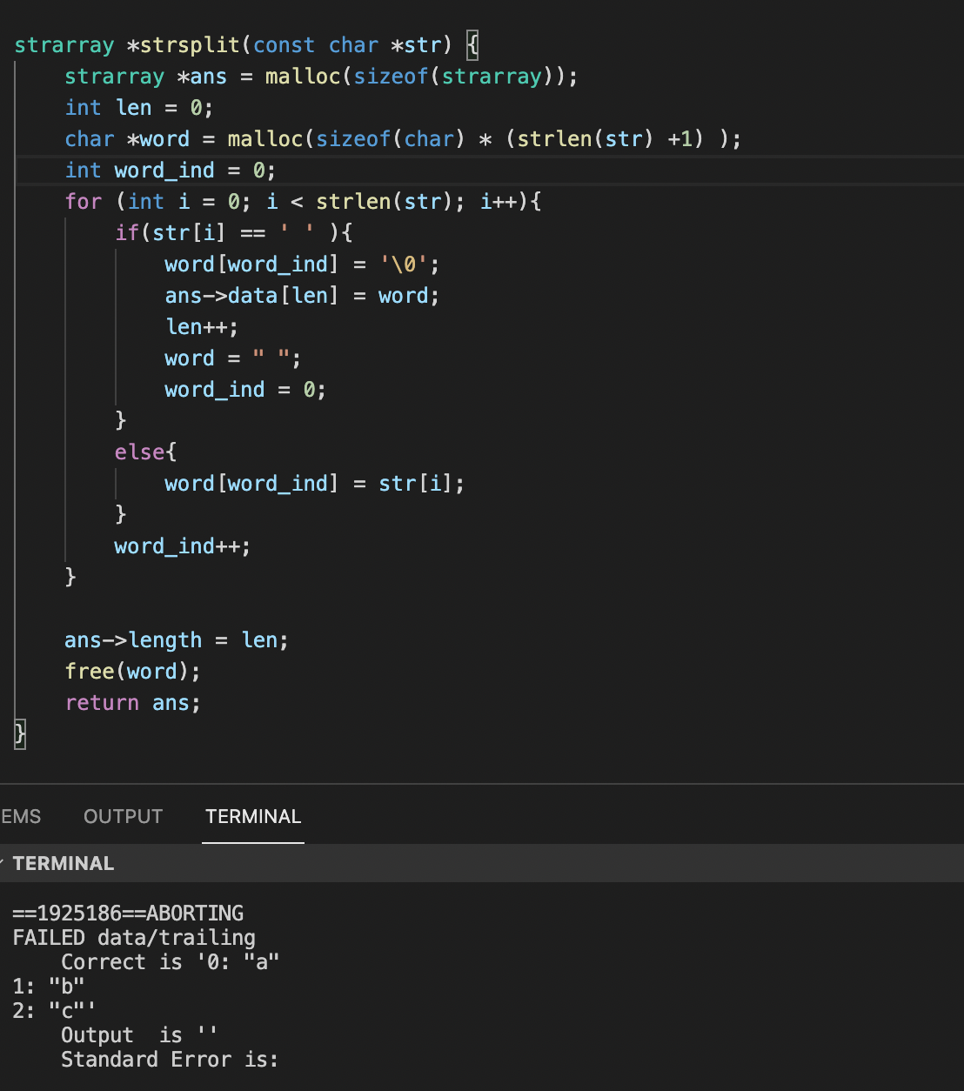Click highlighted opening brace after strsplit signature
Viewport: 964px width, 1091px height.
click(x=472, y=45)
